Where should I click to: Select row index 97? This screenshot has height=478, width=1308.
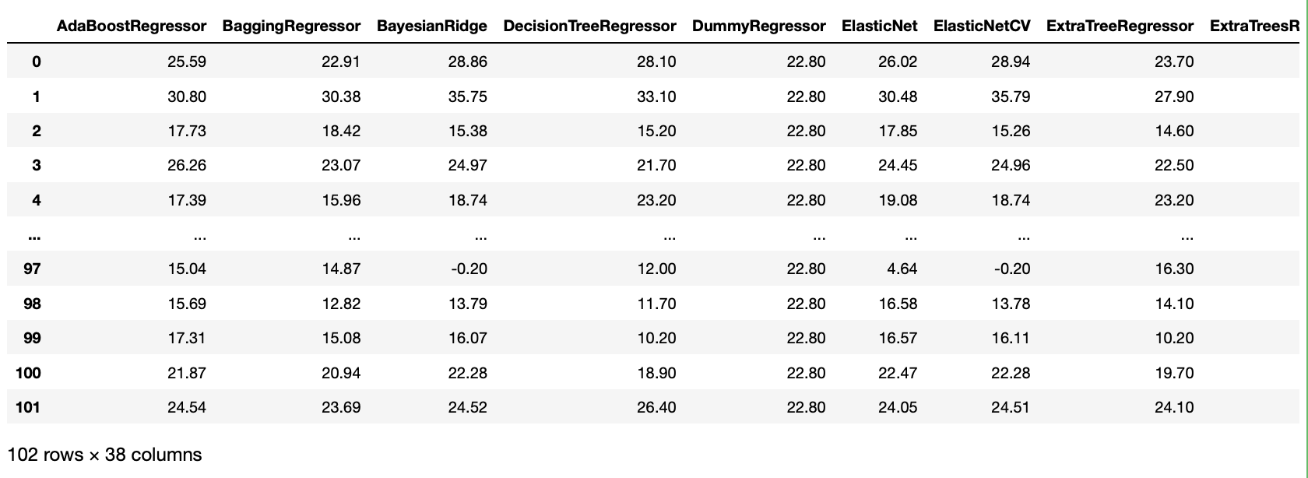click(32, 269)
